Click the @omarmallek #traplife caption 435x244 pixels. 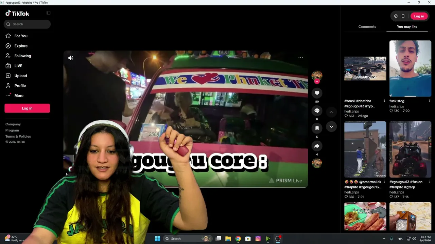[363, 184]
